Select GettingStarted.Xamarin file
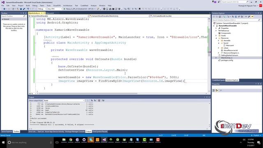 tap(229, 55)
